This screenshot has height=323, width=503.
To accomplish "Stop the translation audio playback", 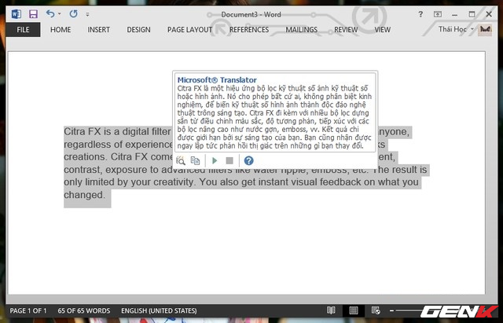I will pos(229,160).
